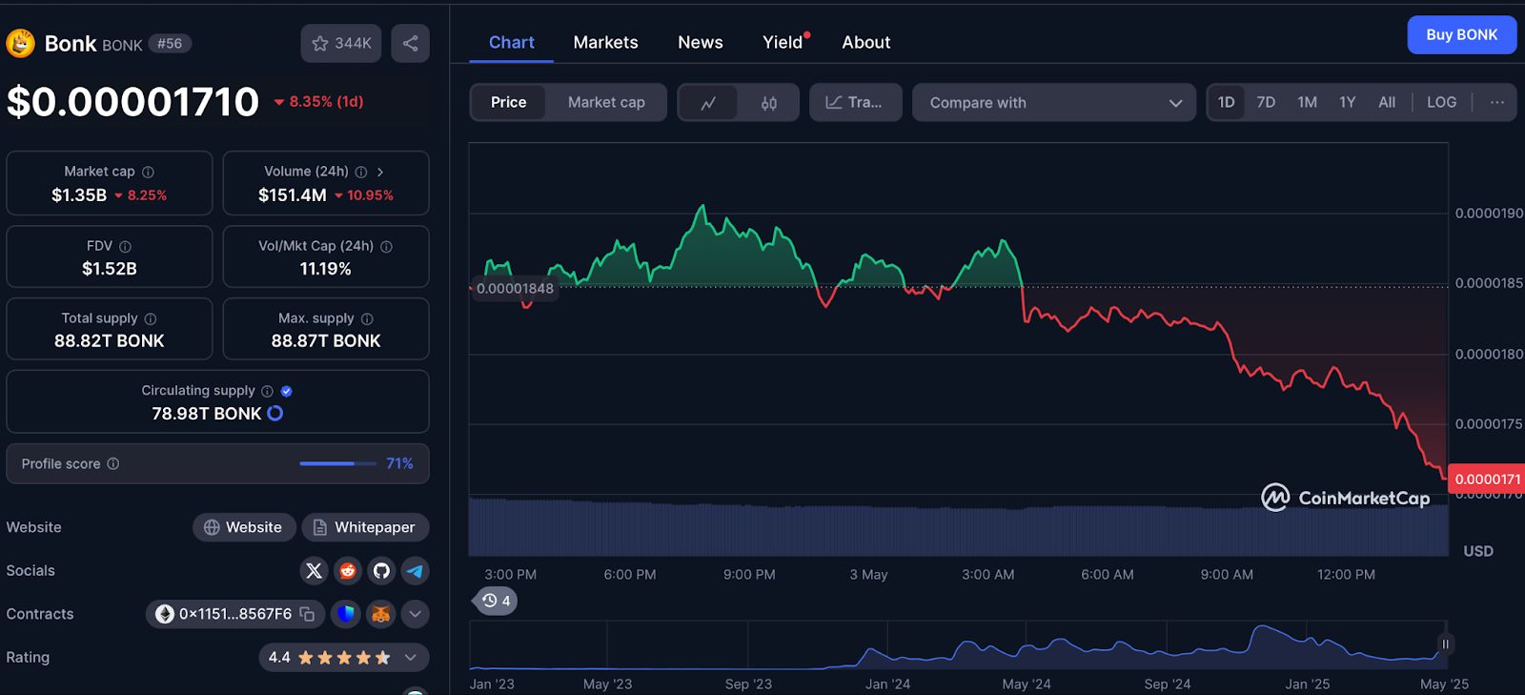1525x695 pixels.
Task: Click the MetaMask fox icon
Action: click(380, 614)
